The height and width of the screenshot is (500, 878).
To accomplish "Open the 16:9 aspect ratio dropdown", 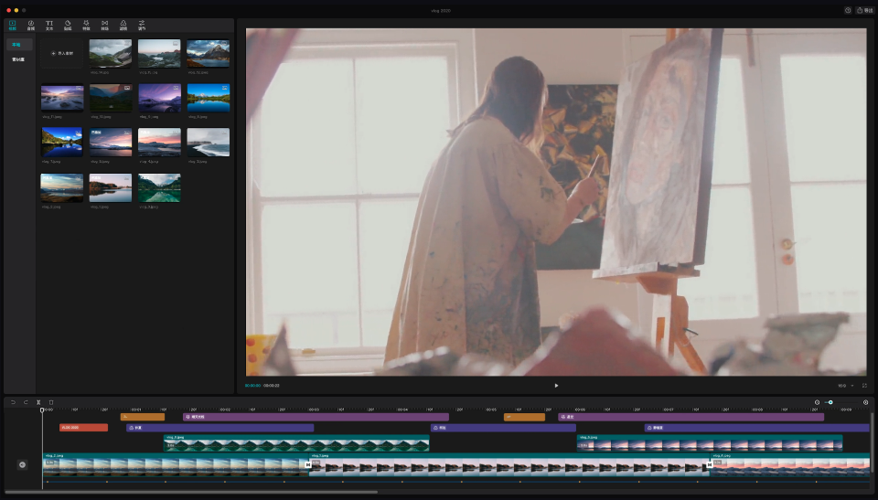I will [845, 386].
